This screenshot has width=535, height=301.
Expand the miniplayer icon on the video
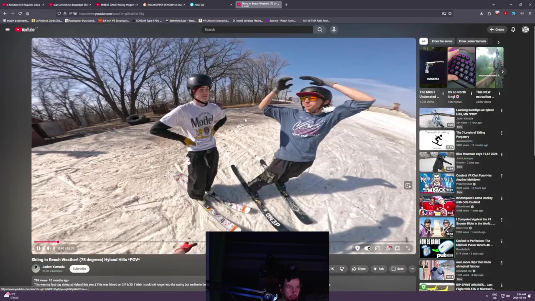(408, 185)
